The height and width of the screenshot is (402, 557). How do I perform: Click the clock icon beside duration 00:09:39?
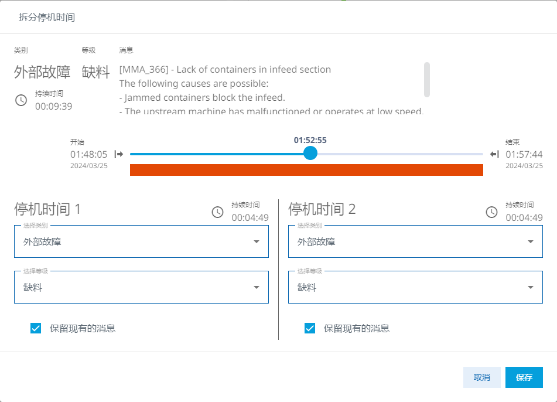tap(22, 100)
